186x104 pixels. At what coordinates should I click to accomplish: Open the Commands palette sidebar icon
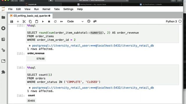3,39
